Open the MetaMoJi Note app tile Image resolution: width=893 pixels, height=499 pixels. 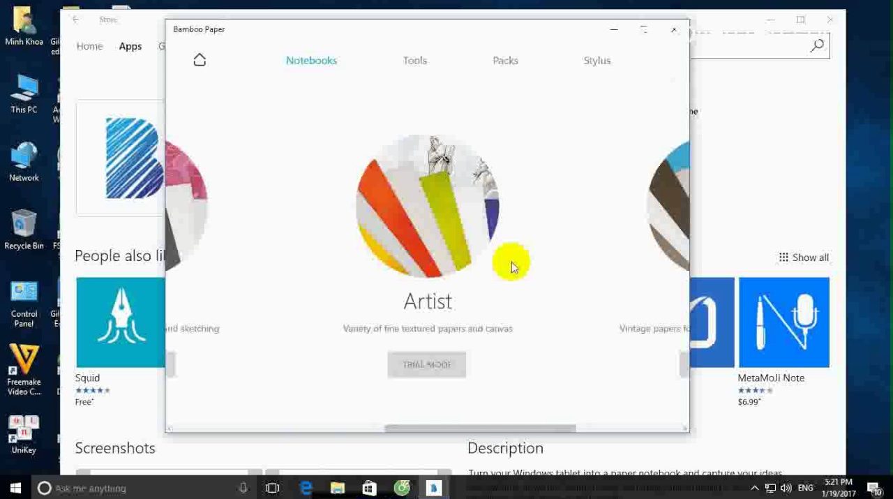click(783, 322)
